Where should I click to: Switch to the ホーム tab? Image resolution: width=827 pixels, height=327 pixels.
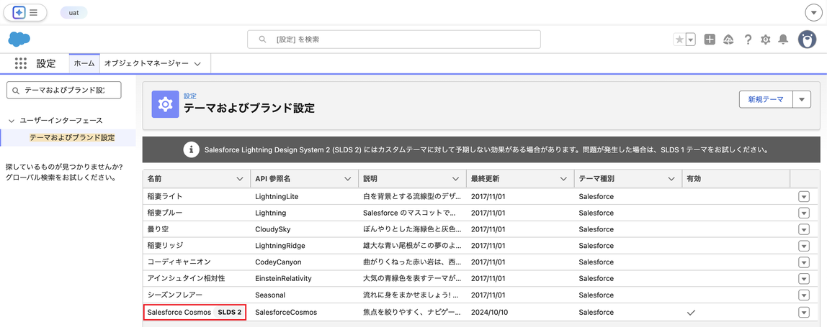point(84,63)
